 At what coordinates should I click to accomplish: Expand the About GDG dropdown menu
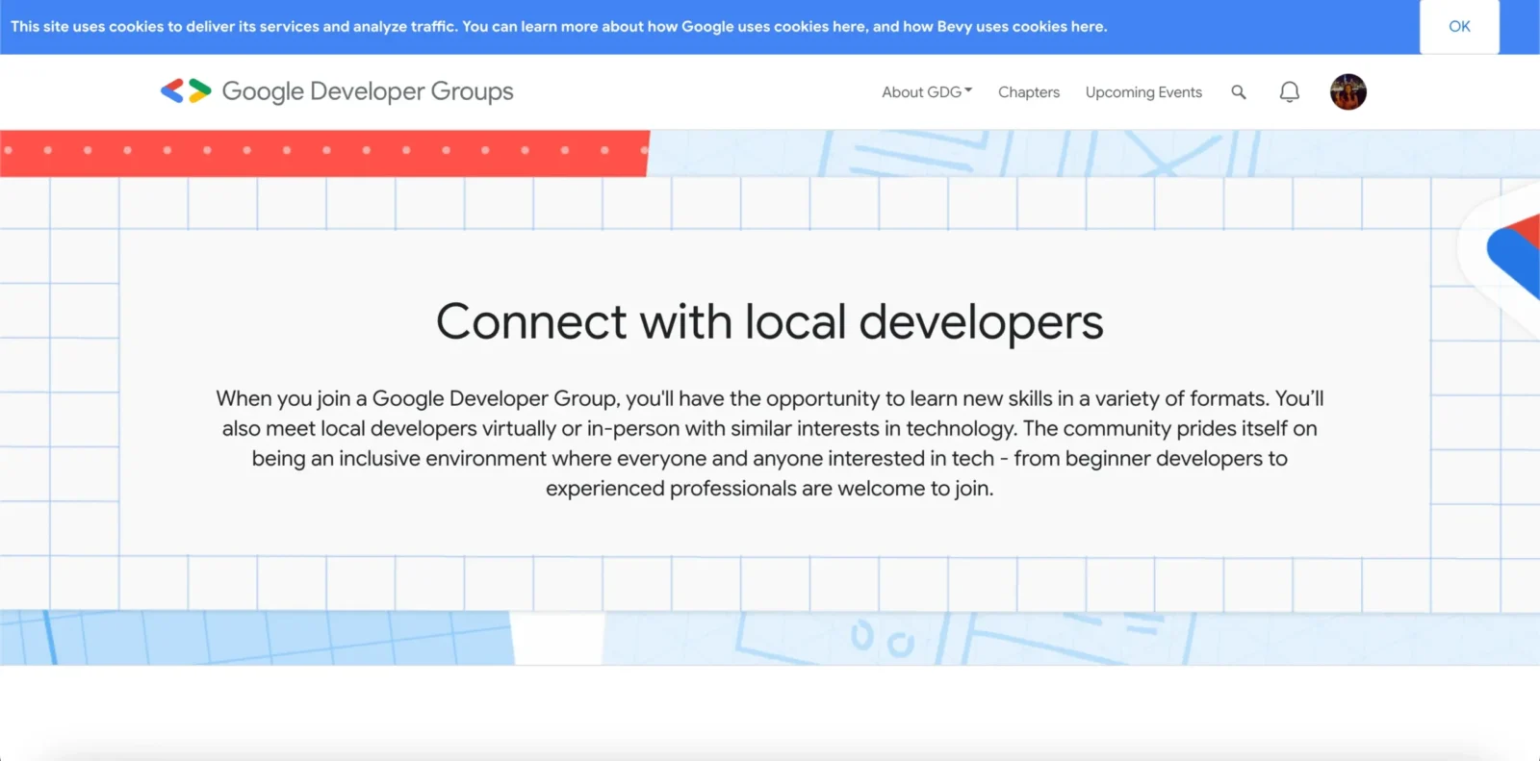tap(927, 92)
